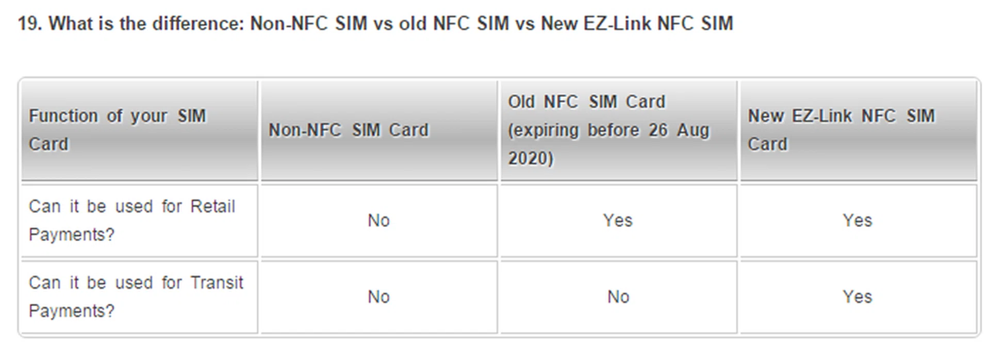The width and height of the screenshot is (990, 349).
Task: Click the 'Can it be used for Transit Payments?' row label
Action: tap(136, 296)
